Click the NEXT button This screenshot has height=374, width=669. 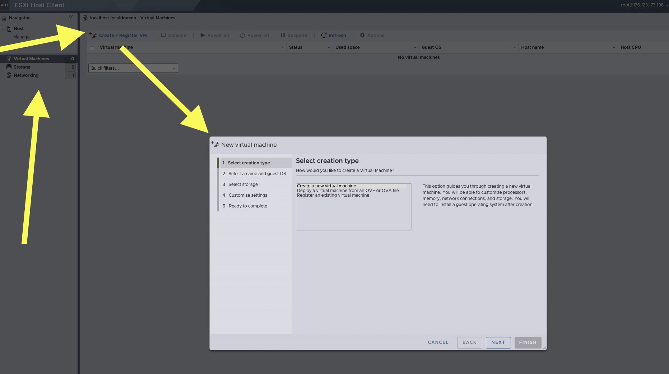498,342
